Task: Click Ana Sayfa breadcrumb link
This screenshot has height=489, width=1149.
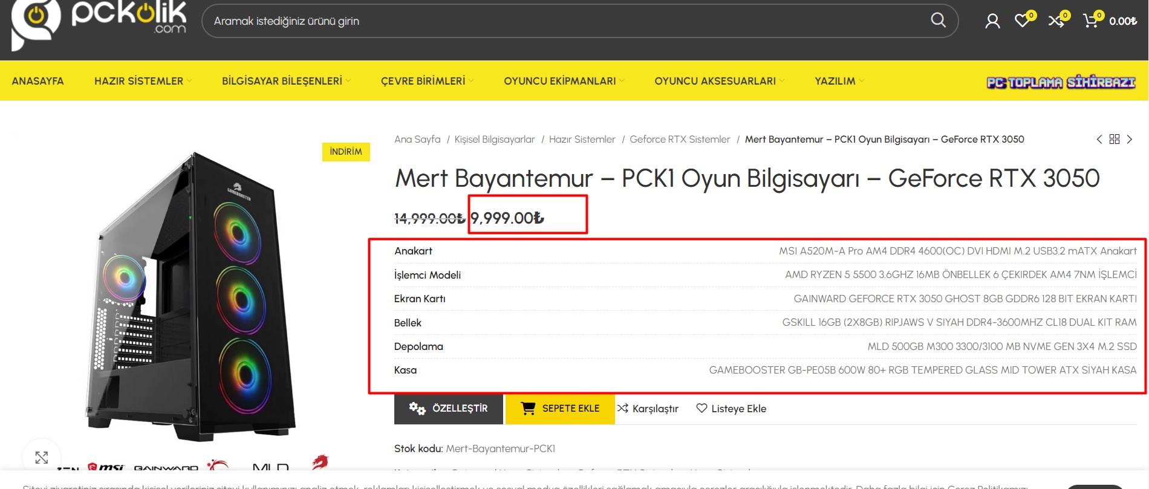Action: click(x=417, y=140)
